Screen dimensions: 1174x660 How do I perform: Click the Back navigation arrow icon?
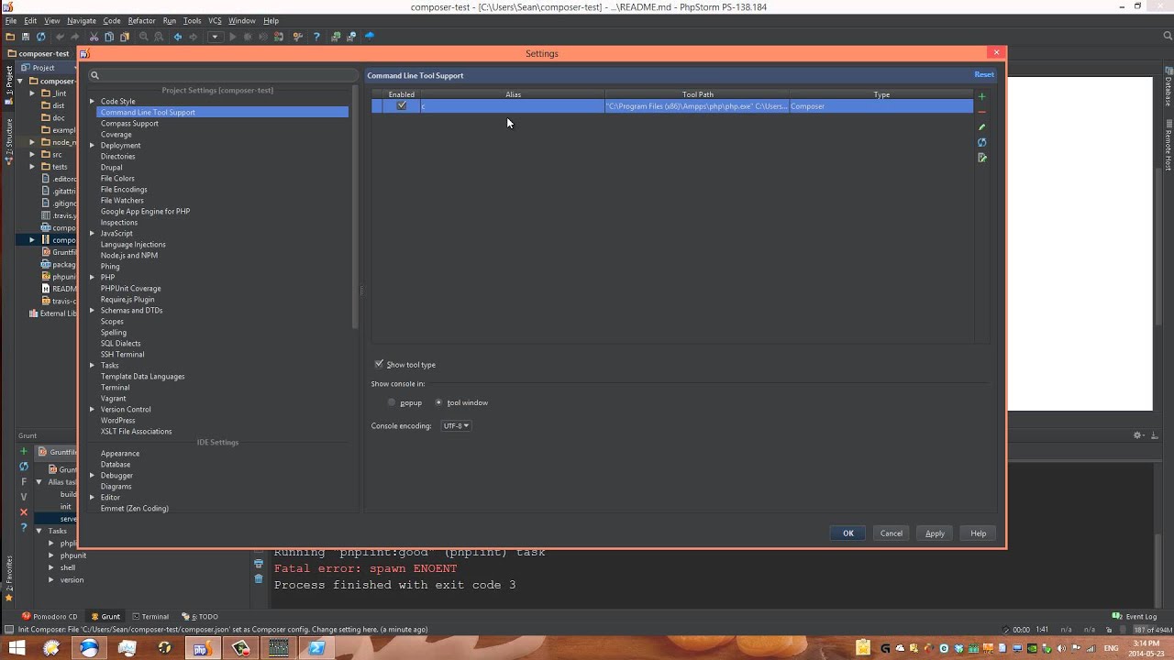(178, 37)
